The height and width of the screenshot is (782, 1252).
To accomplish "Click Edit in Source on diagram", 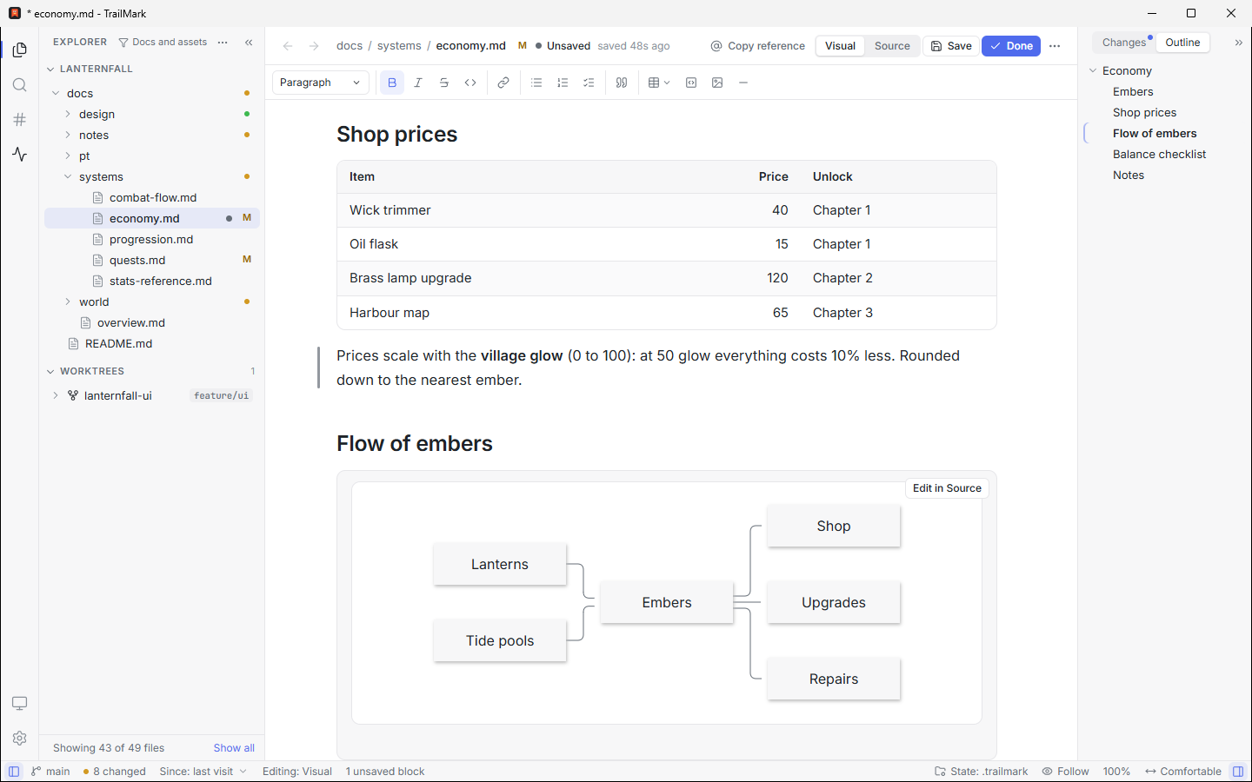I will coord(947,488).
